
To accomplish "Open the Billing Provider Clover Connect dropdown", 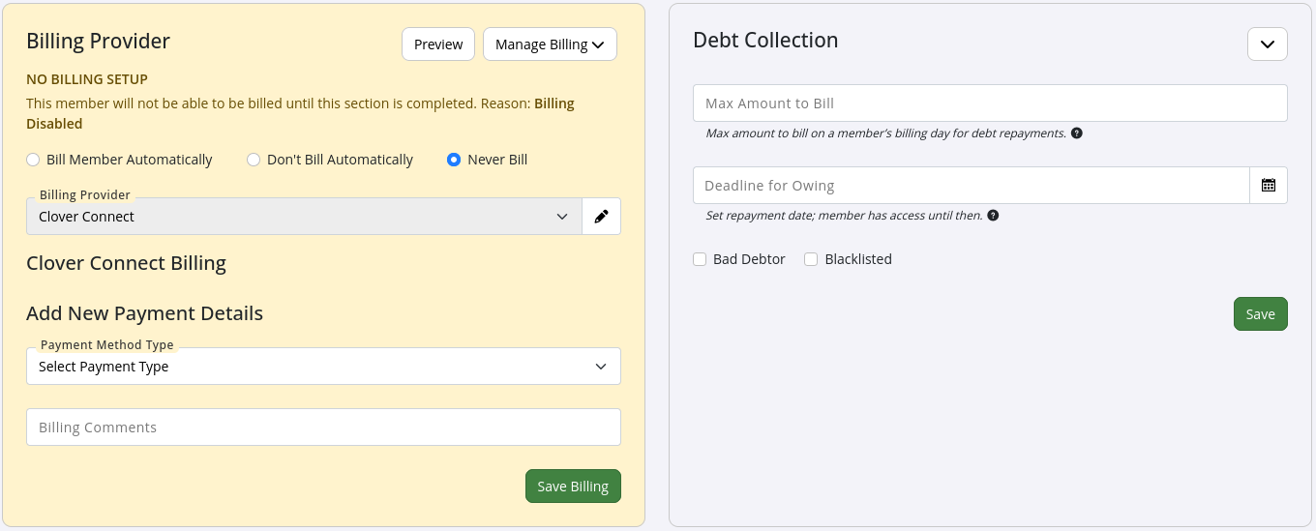I will (x=304, y=217).
